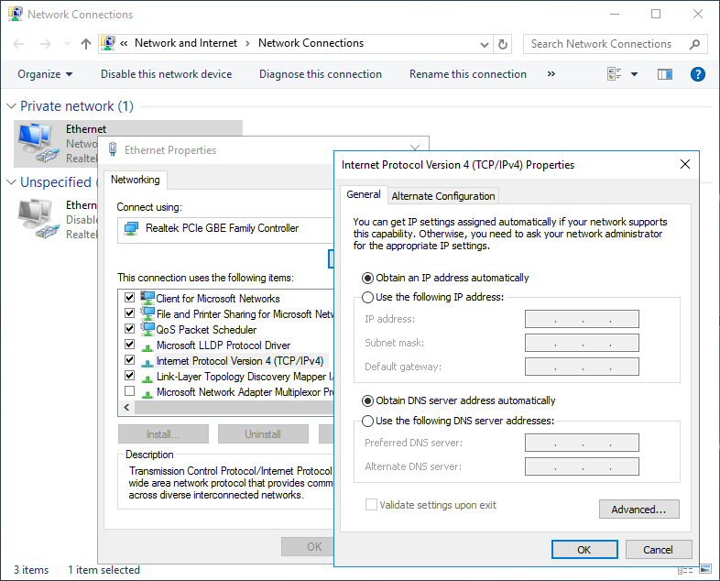Click Cancel in the IPv4 Properties dialog

click(x=658, y=550)
